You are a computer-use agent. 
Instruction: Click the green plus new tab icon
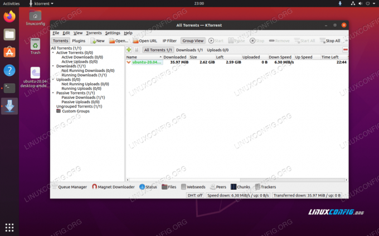coord(129,50)
